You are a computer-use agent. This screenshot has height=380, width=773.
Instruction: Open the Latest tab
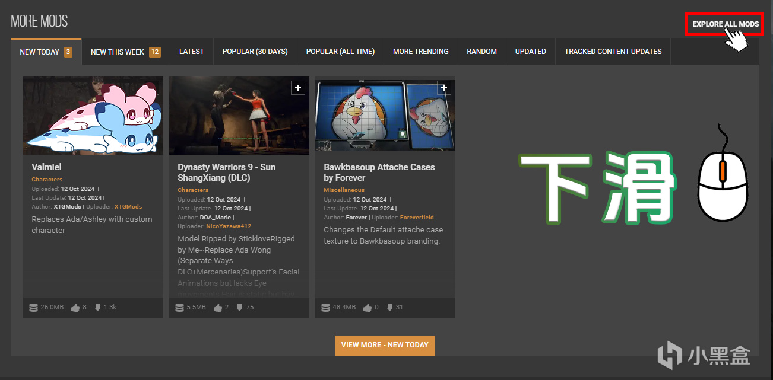pos(192,52)
